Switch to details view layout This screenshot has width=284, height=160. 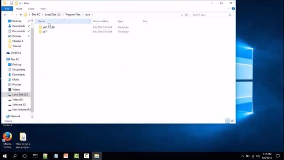228,121
